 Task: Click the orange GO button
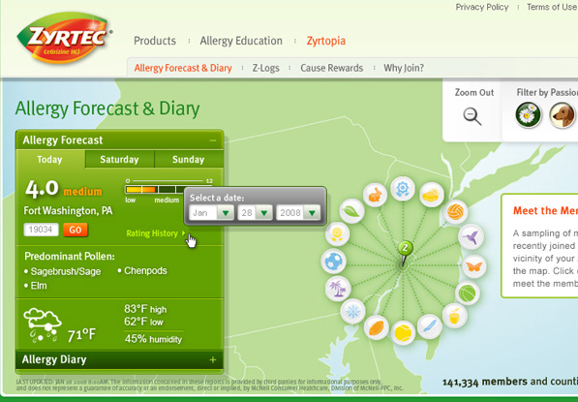tap(76, 230)
